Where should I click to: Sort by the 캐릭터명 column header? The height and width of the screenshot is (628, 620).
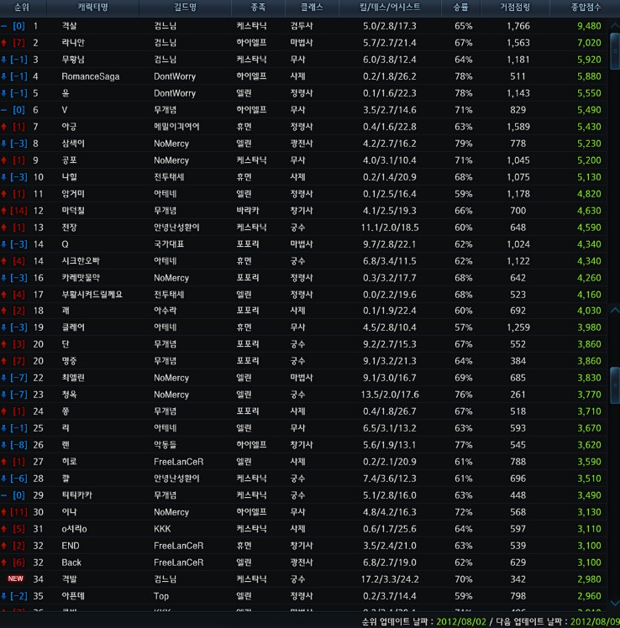click(x=92, y=8)
